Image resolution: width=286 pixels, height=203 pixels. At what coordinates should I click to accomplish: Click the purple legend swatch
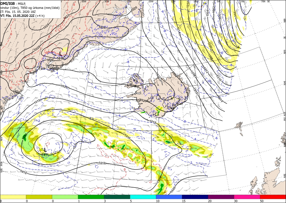tap(221, 197)
